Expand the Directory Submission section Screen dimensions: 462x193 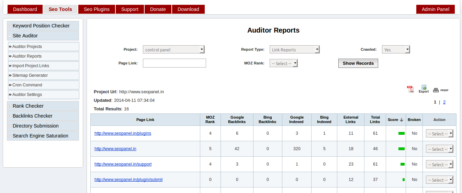(x=43, y=126)
